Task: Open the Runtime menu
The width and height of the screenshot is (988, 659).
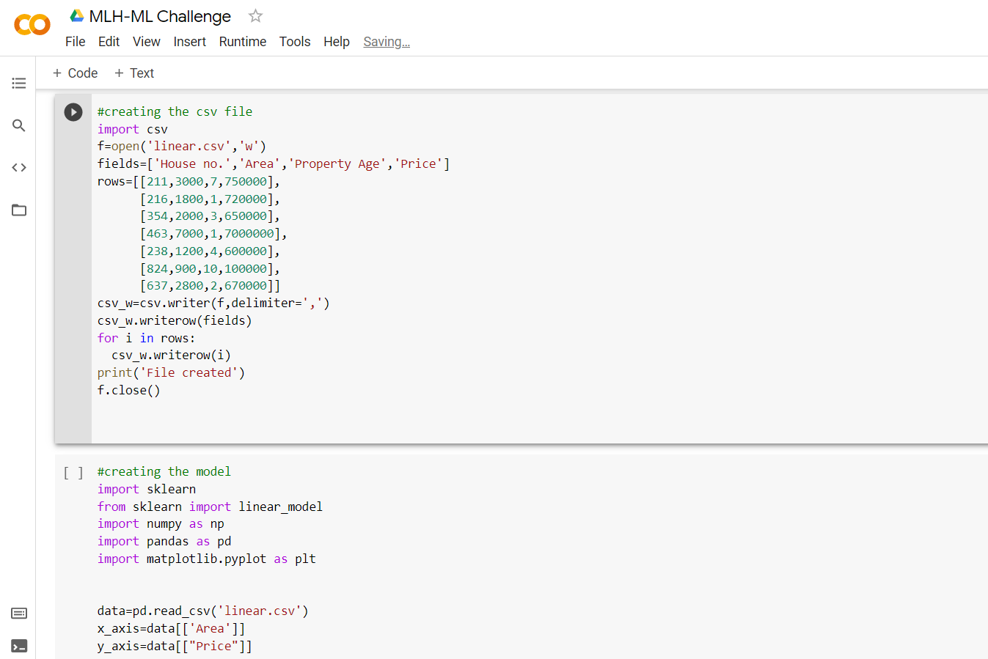Action: click(x=243, y=42)
